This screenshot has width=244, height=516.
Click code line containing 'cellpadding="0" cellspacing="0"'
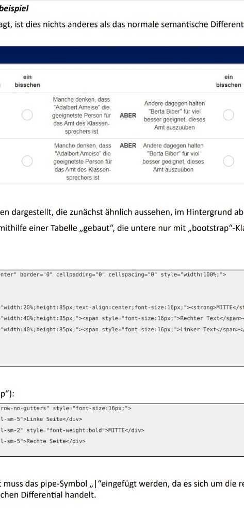113,275
